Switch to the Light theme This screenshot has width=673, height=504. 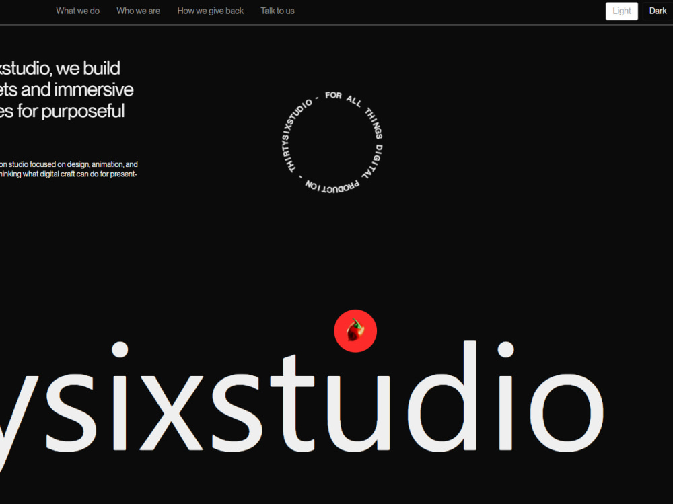click(x=621, y=11)
